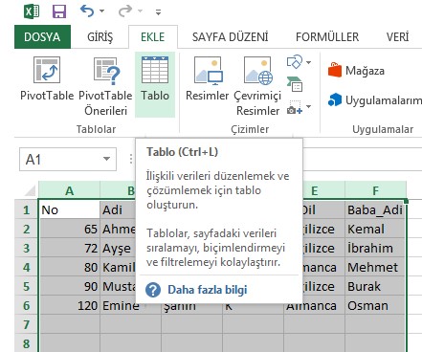Open the redo history dropdown arrow
Screen dimensions: 422x352
pos(140,11)
